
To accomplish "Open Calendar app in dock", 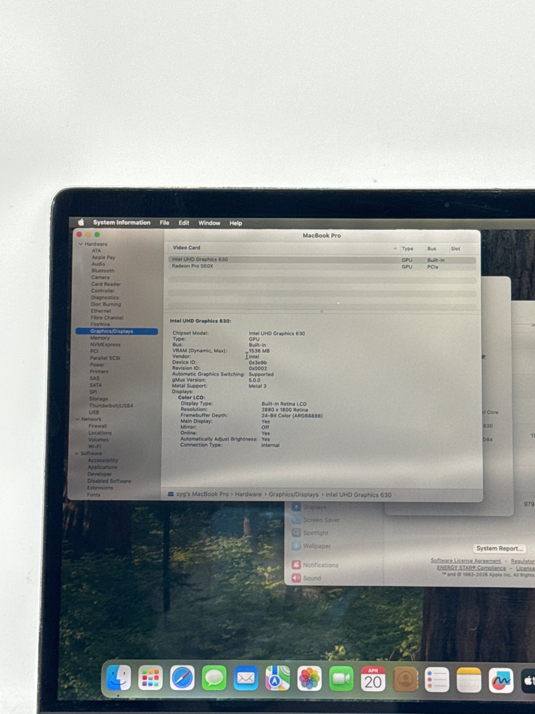I will pos(373,679).
